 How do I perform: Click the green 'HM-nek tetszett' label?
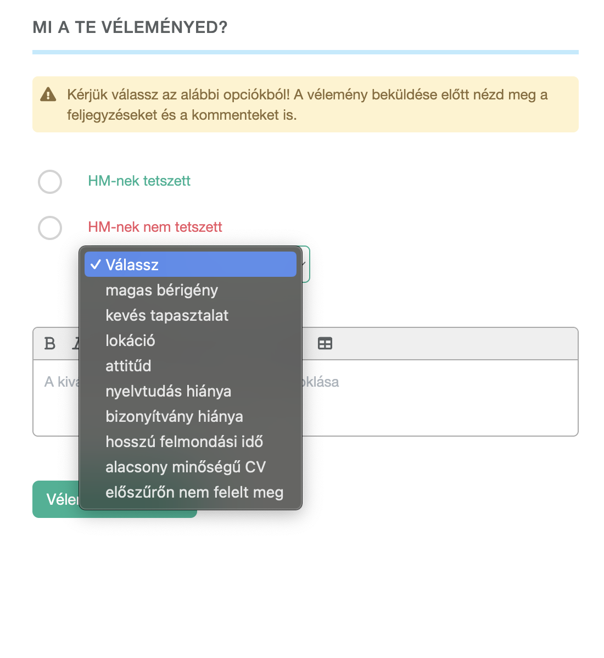coord(139,181)
